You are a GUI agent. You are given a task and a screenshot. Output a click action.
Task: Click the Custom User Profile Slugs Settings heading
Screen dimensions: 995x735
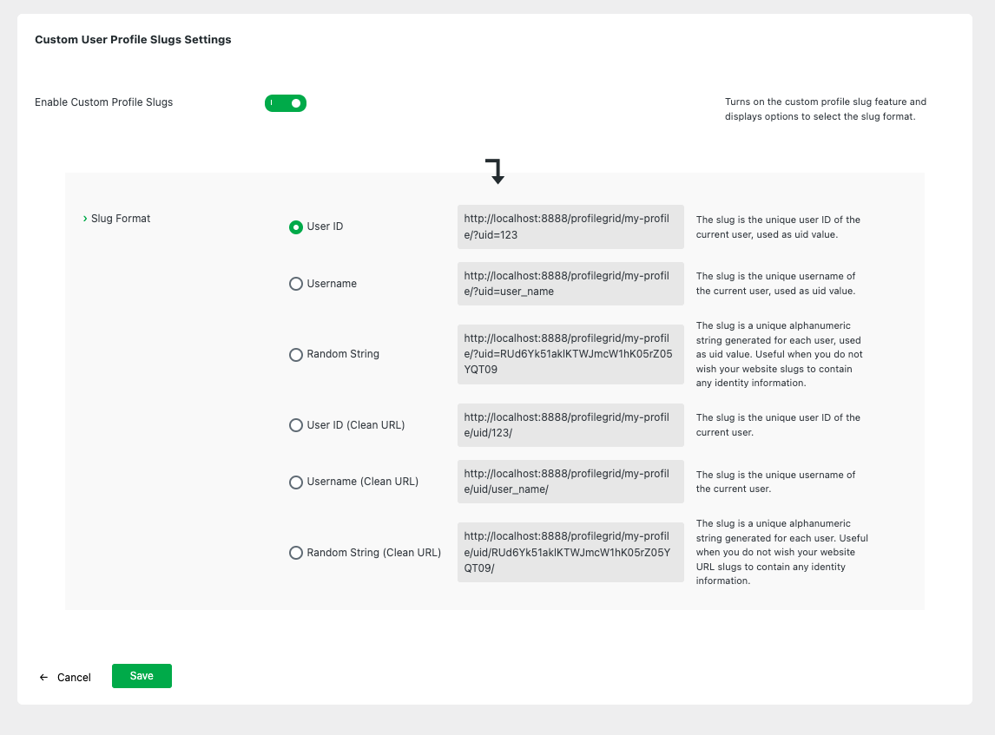[133, 40]
